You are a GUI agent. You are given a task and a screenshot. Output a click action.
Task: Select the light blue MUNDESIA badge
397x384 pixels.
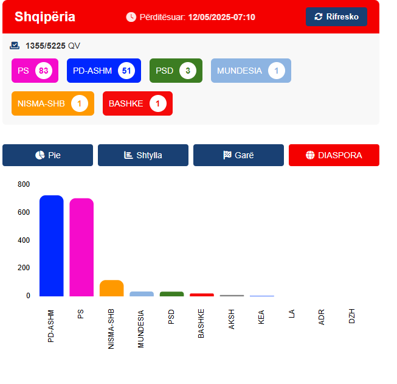[x=251, y=71]
